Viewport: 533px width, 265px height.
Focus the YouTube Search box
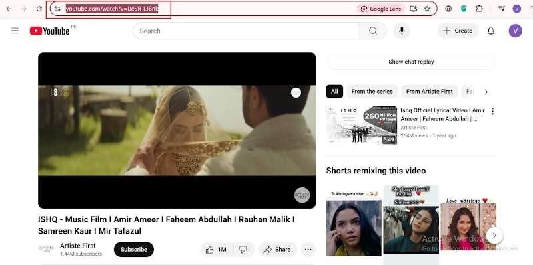click(246, 31)
